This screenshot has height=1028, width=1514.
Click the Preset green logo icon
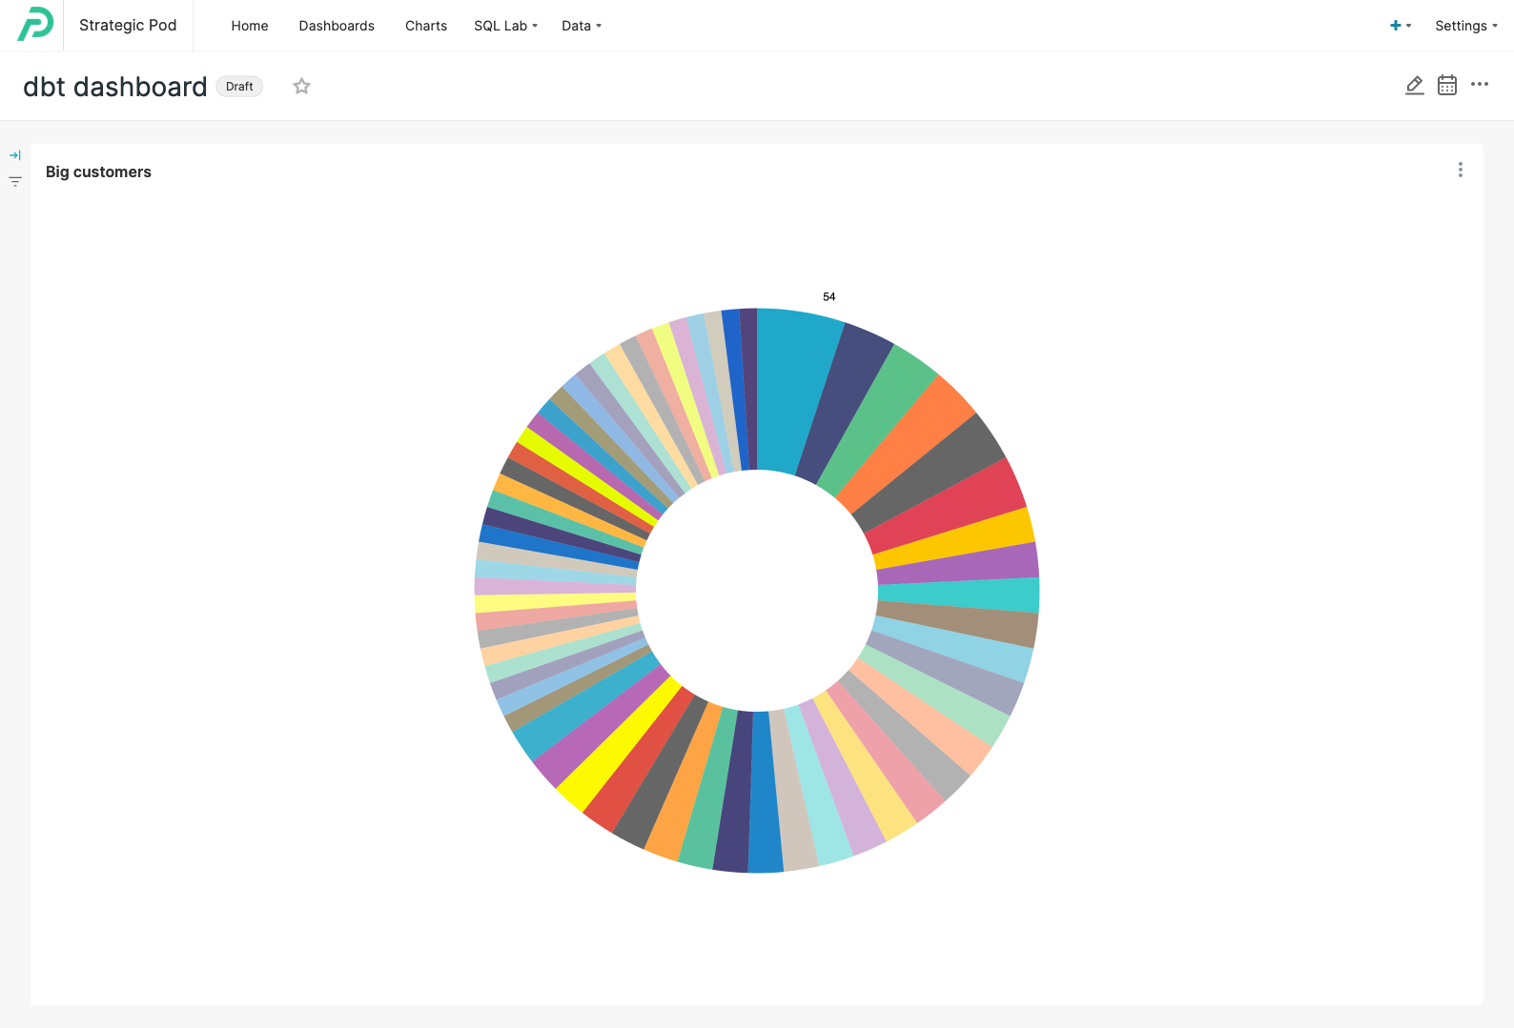coord(35,25)
